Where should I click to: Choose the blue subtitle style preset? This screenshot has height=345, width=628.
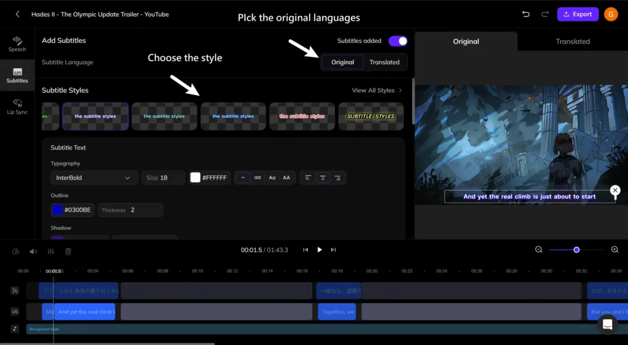coord(233,116)
